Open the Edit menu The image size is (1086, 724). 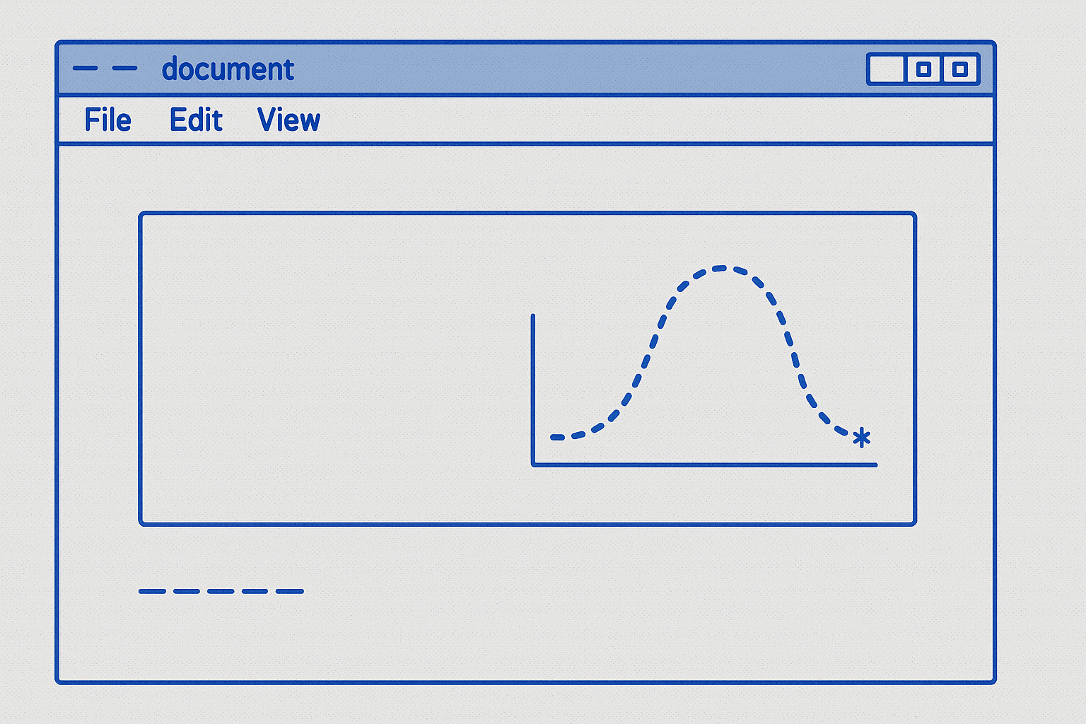click(196, 120)
